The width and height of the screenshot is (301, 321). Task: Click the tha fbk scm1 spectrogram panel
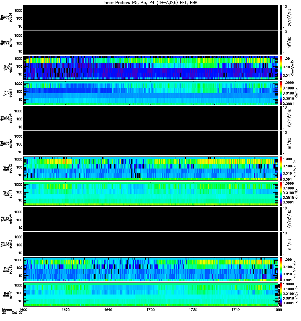(x=151, y=93)
